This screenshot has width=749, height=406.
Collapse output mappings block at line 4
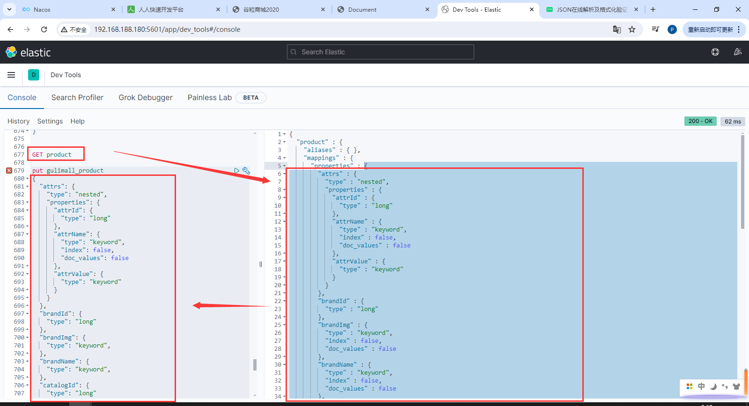(x=284, y=158)
